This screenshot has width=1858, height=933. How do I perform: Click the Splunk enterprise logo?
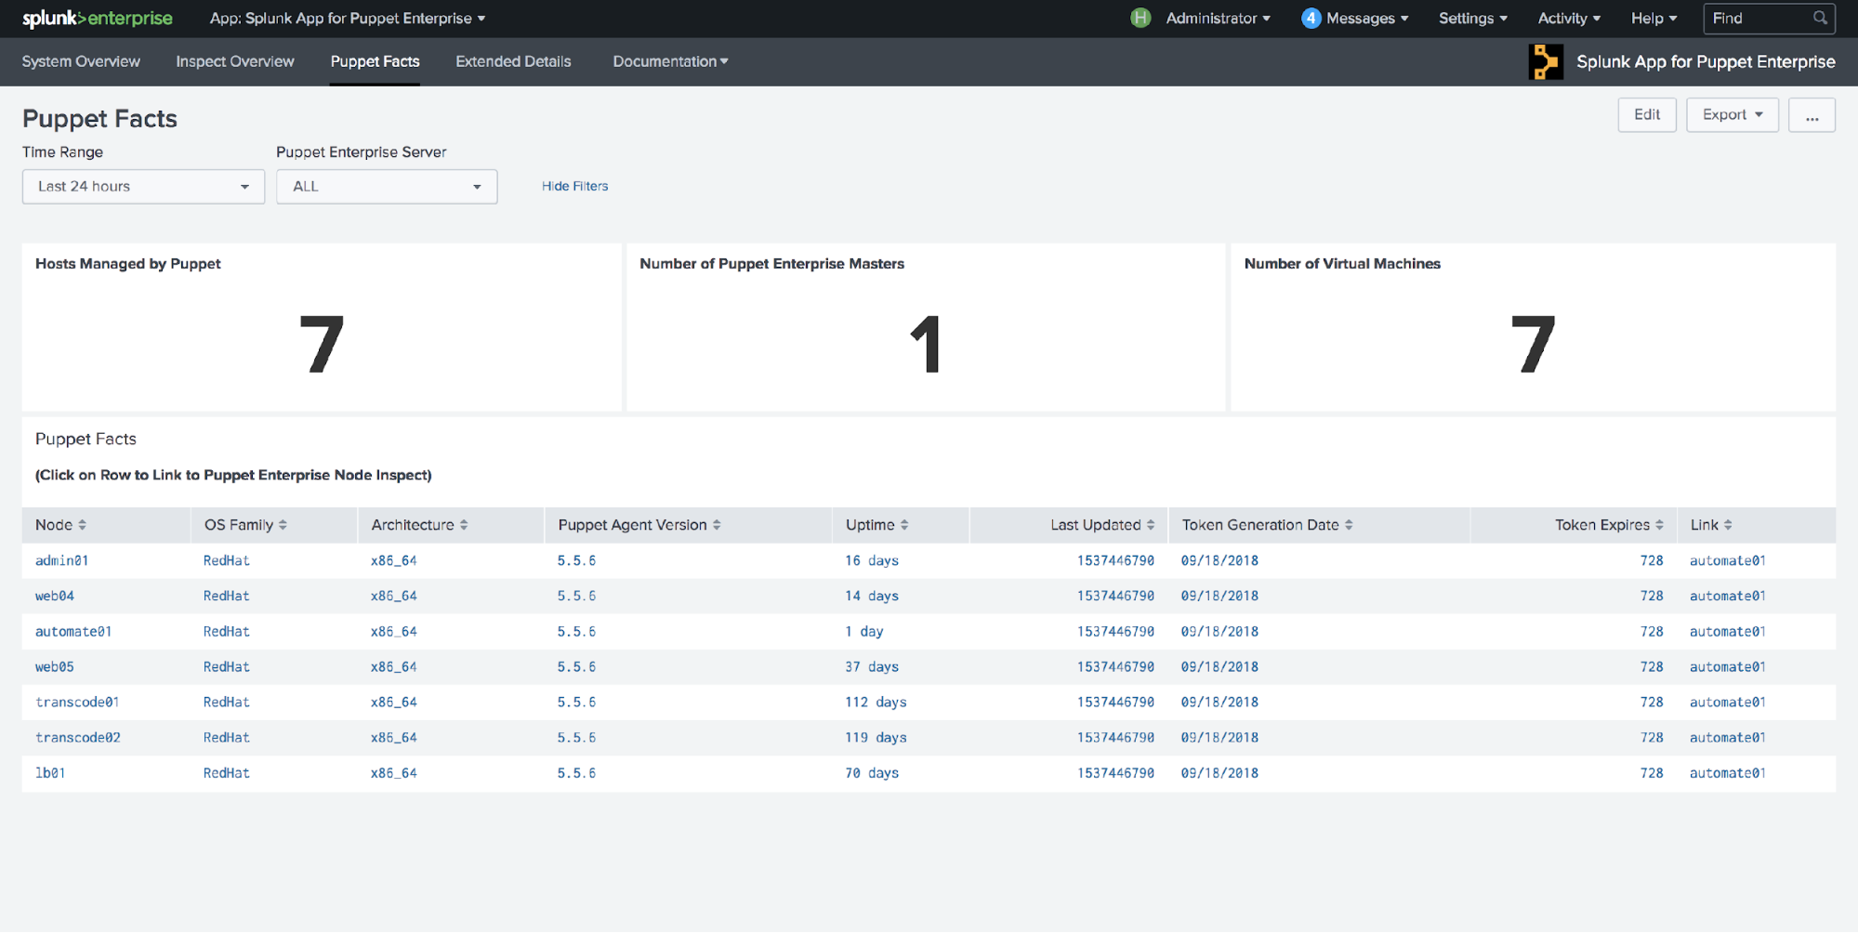pos(98,19)
